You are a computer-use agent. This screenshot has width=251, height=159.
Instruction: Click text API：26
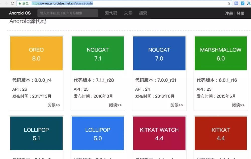[20, 89]
